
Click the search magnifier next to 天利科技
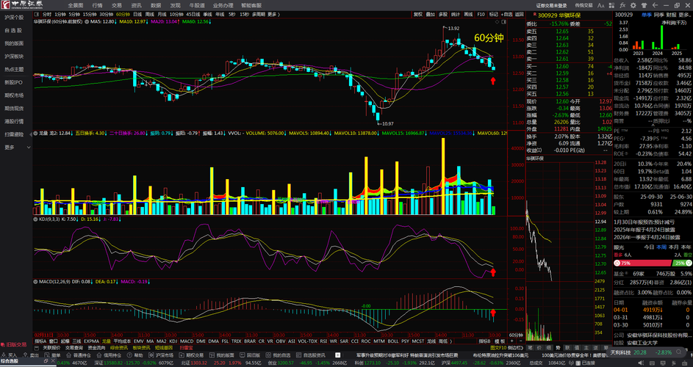(x=678, y=352)
